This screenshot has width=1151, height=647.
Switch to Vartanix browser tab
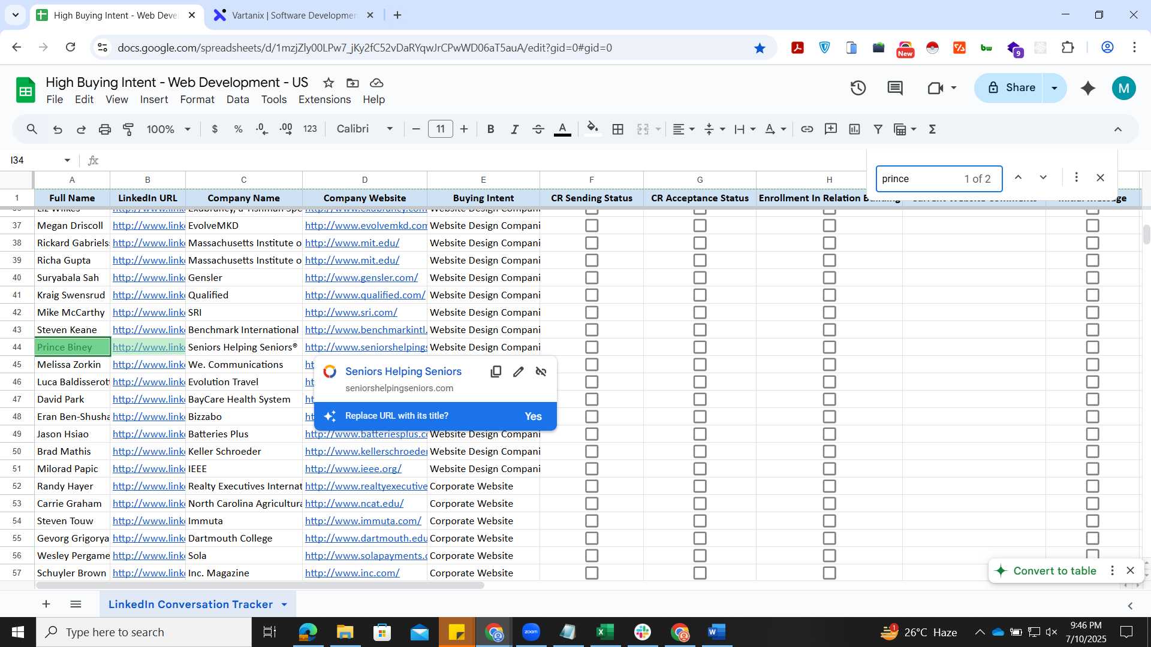[x=294, y=16]
